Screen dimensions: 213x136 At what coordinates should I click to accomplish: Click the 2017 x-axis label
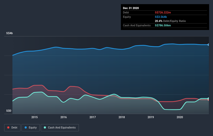pos(93,117)
